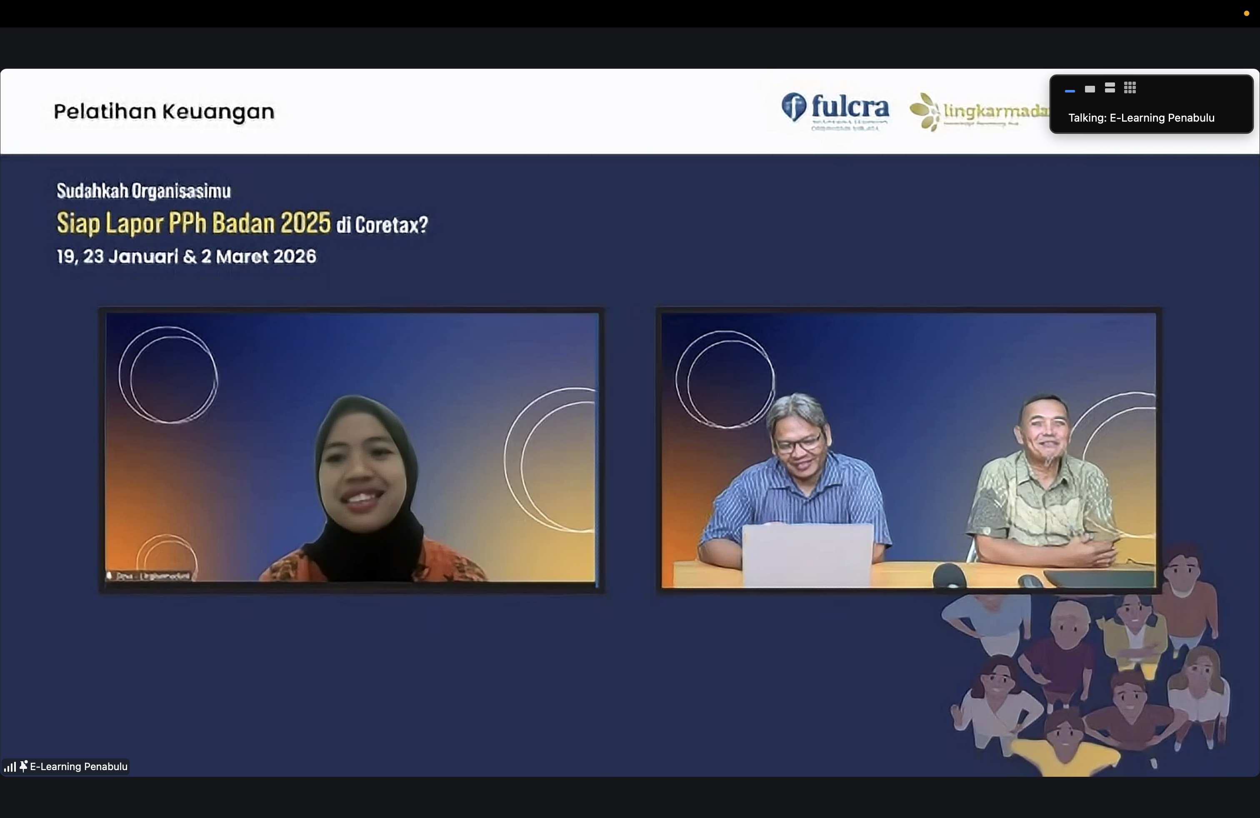Open the gallery grid layout picker
1260x818 pixels.
[1130, 88]
